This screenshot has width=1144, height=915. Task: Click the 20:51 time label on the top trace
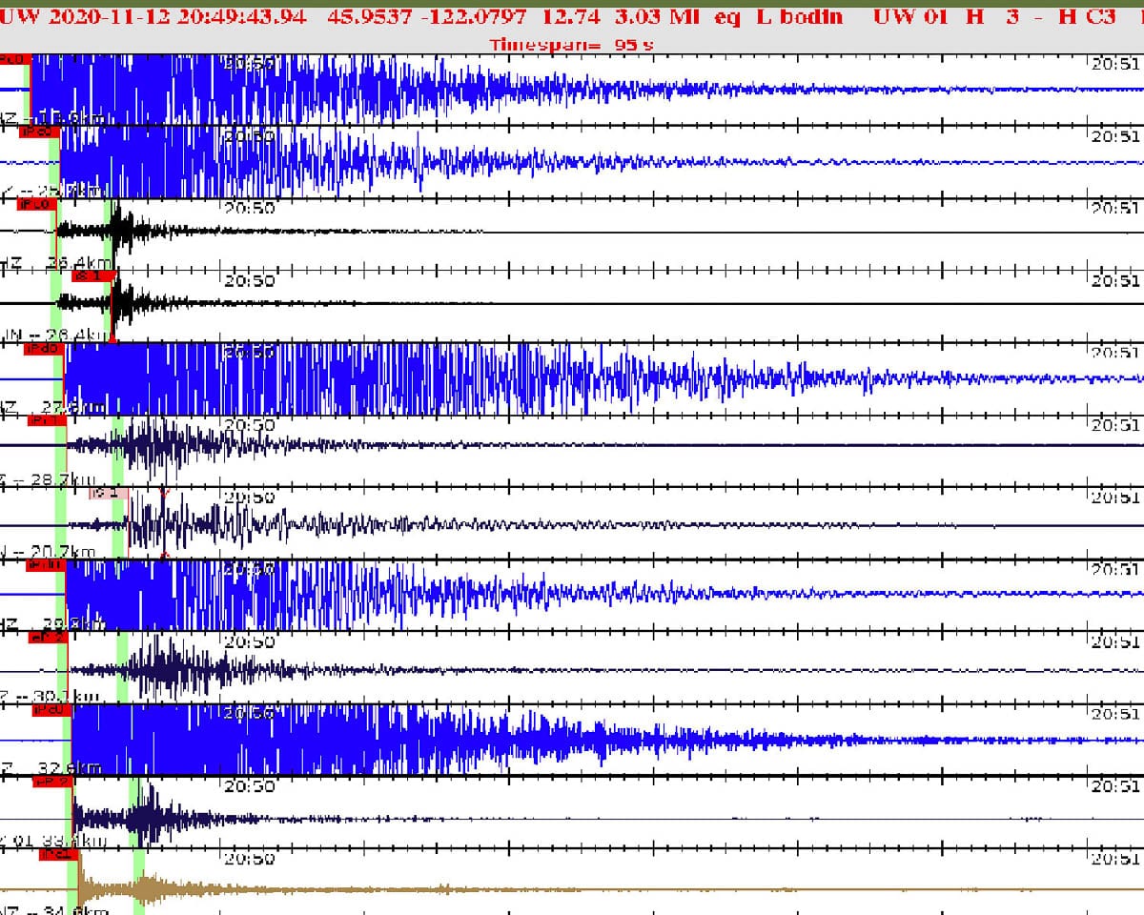(x=1114, y=64)
